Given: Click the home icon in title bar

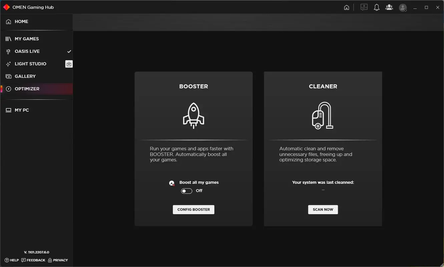Looking at the screenshot, I should 347,7.
